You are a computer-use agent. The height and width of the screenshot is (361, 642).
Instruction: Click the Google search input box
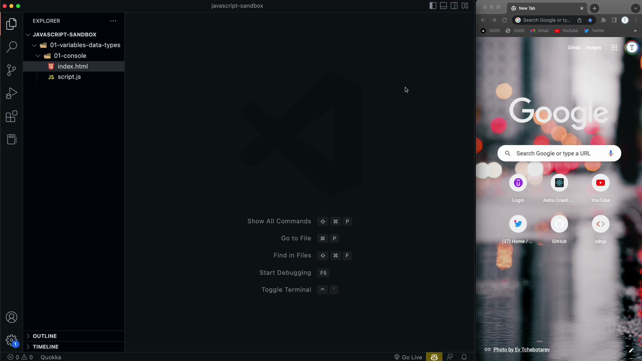(x=553, y=153)
